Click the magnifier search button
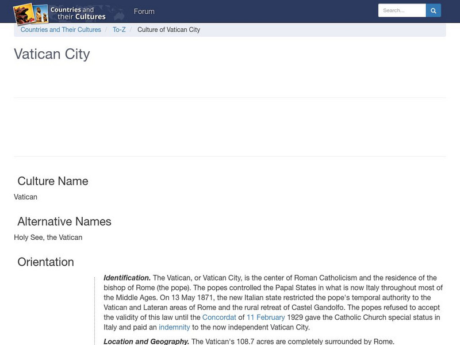The image size is (460, 345). 434,10
